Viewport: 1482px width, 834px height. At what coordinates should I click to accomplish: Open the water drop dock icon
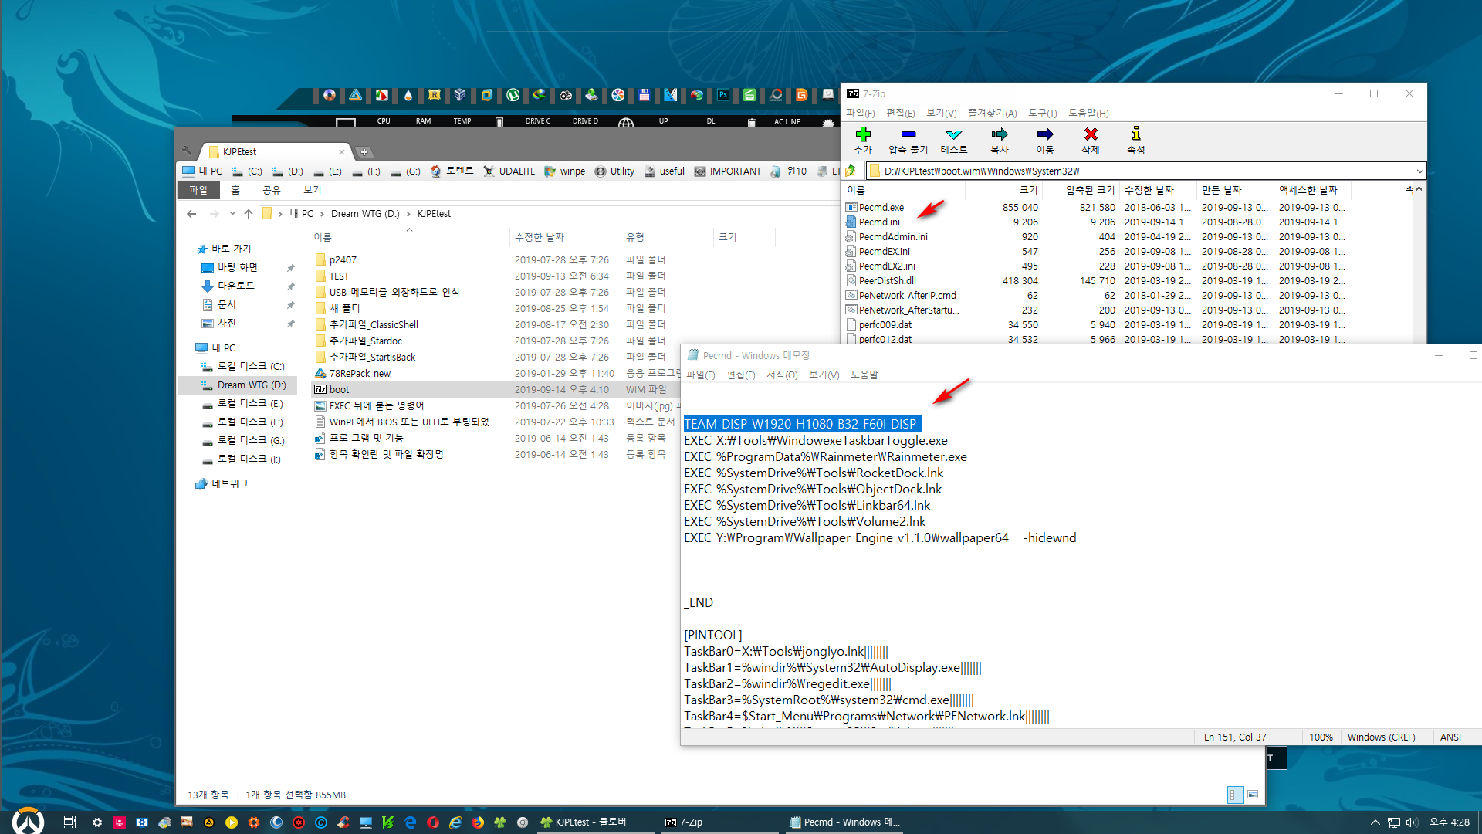408,95
